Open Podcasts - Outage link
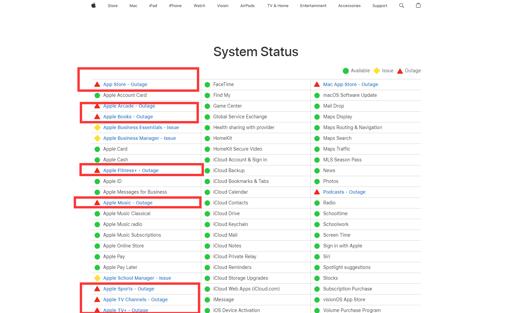The height and width of the screenshot is (313, 527). pyautogui.click(x=344, y=192)
